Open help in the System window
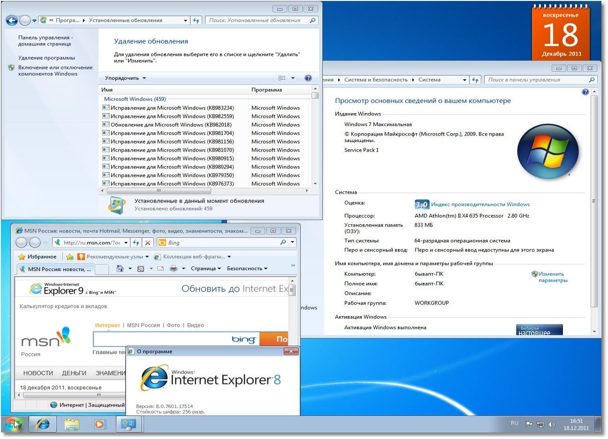608x439 pixels. [x=585, y=92]
